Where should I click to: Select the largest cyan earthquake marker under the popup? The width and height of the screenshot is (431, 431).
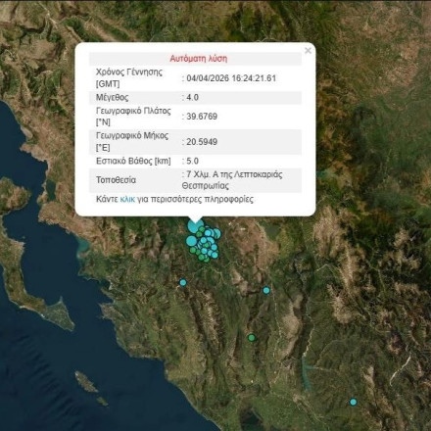click(x=195, y=226)
